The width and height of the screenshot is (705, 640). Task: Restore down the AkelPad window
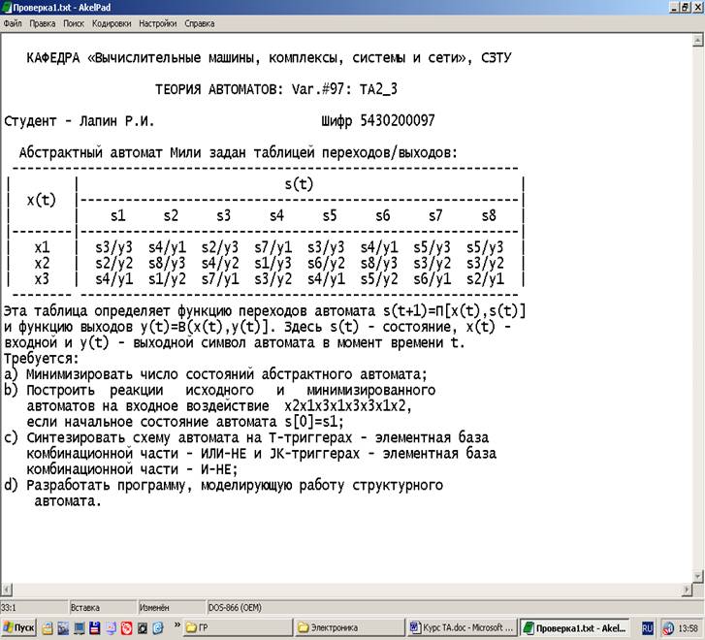pyautogui.click(x=685, y=7)
